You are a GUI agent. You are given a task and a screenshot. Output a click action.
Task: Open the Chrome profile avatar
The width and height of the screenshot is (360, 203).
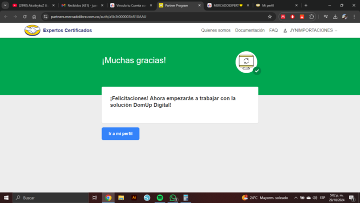[344, 17]
